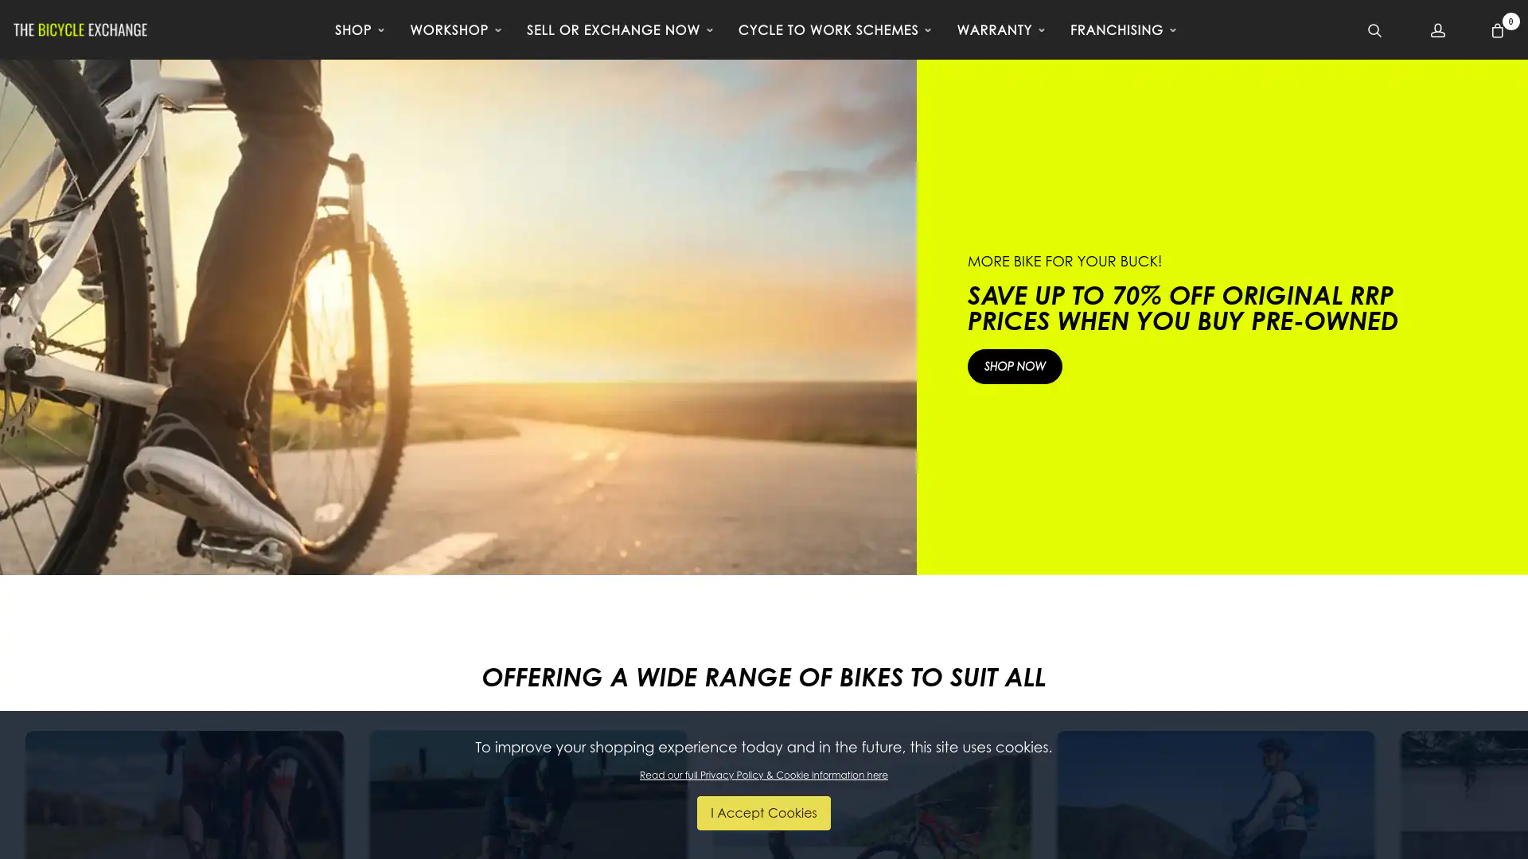Screen dimensions: 1528x859
Task: Click the cyclist hero banner image
Action: [x=458, y=317]
